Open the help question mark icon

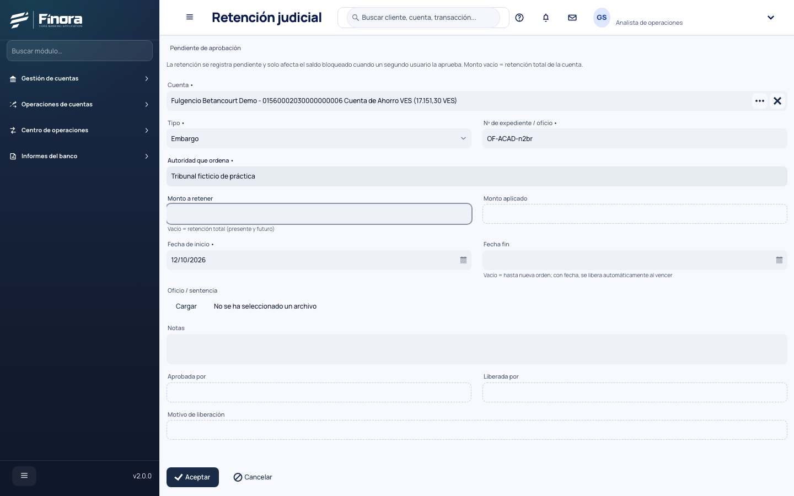click(x=519, y=18)
